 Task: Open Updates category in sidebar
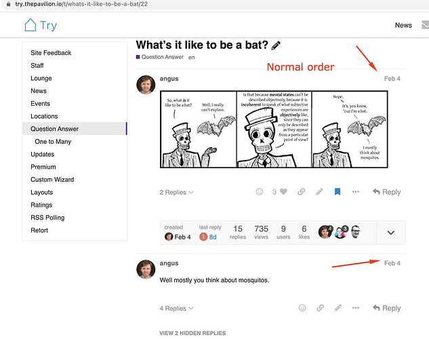[x=43, y=155]
